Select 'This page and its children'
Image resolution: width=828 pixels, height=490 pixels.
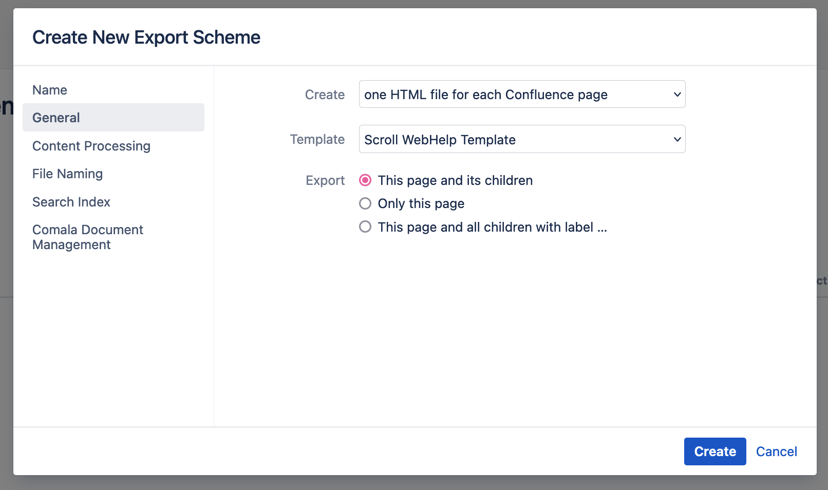365,180
